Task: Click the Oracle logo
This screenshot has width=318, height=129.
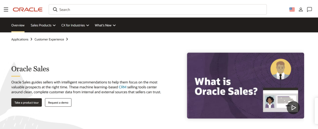Action: 28,10
